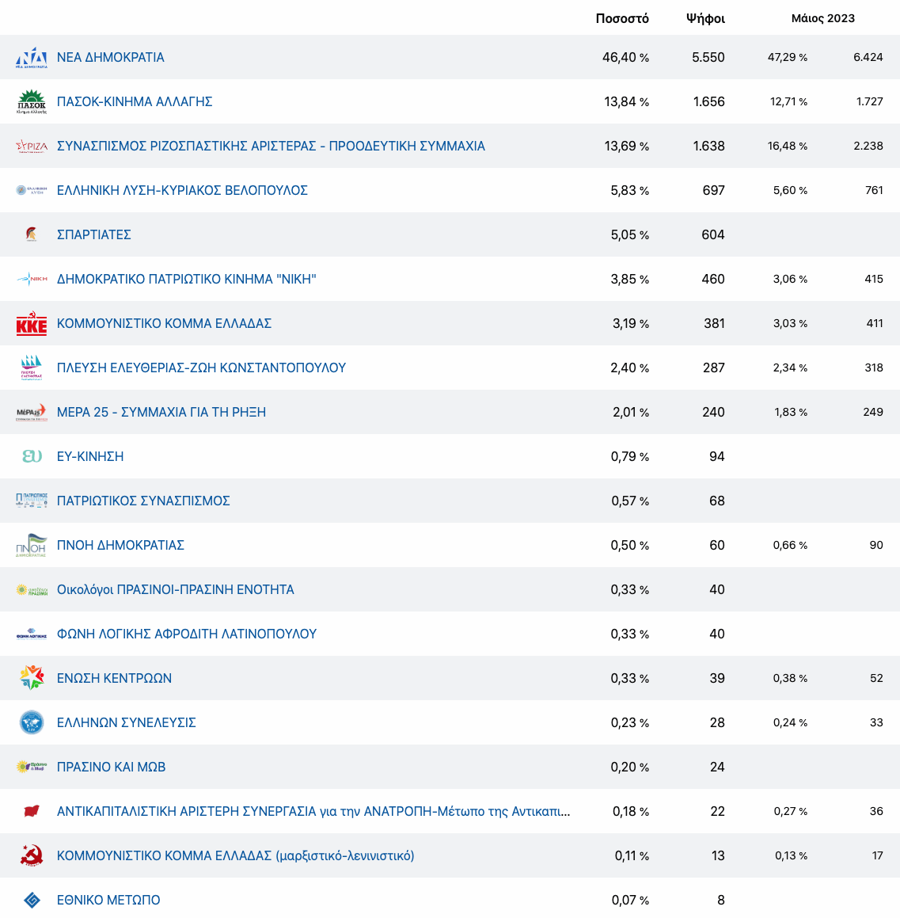Open the ΠΑΣΟΚ-ΚΙΝΗΜΑ ΑΛΛΑΓΗΣ link
The image size is (900, 918).
click(135, 102)
